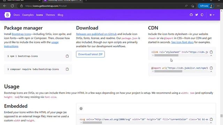Copy the npm i bootstrap-icons command

point(67,56)
